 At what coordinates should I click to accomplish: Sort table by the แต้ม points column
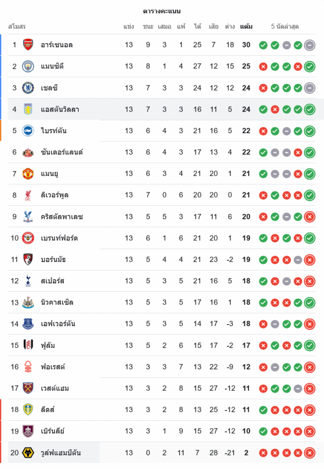tap(246, 27)
